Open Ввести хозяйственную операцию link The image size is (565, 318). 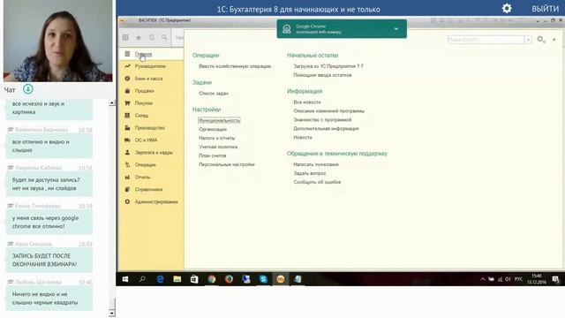click(235, 66)
